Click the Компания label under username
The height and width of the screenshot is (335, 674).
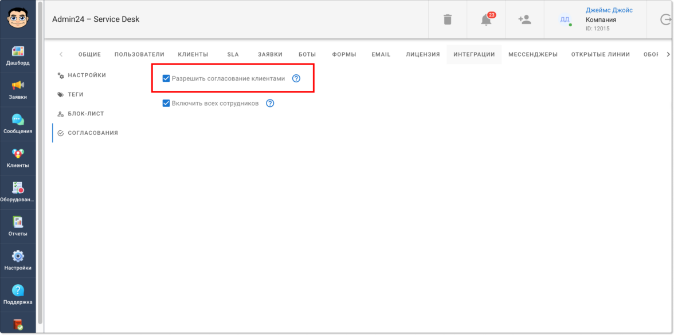coord(601,20)
